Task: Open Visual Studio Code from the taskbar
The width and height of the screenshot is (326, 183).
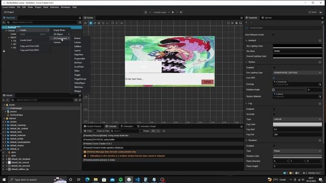Action: (x=137, y=179)
